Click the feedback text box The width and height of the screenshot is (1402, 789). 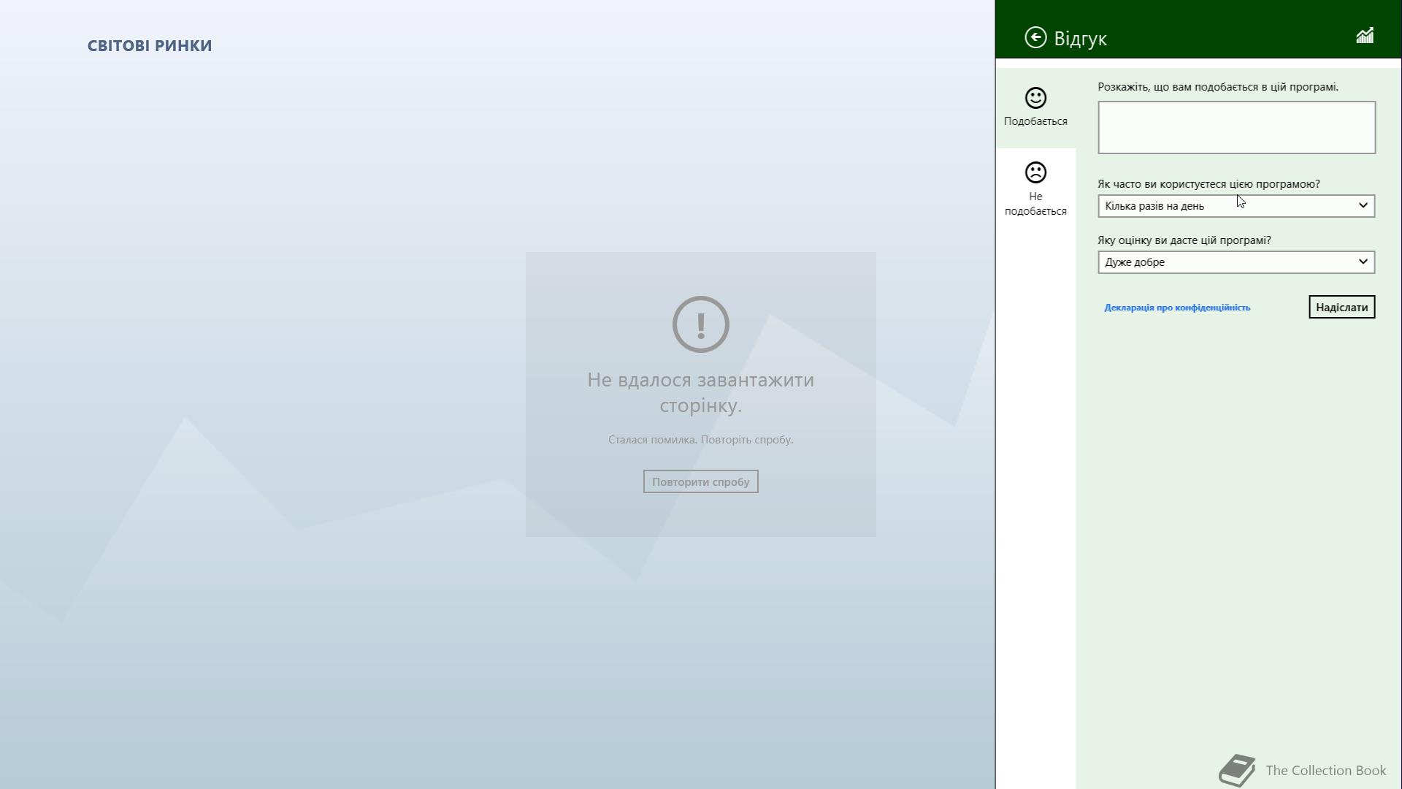[1236, 128]
